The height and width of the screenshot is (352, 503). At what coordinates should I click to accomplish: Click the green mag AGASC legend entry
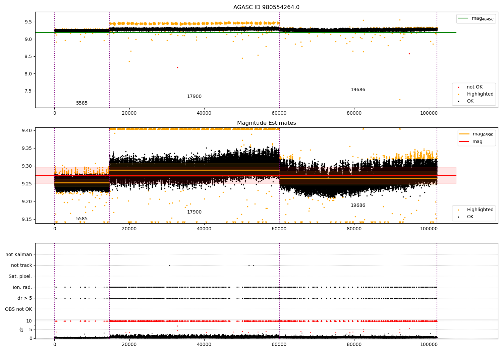coord(476,18)
